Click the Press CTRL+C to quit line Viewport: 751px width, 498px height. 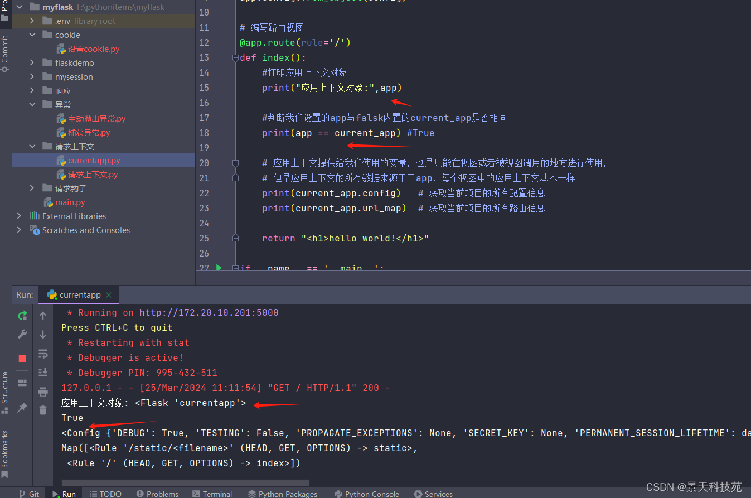pyautogui.click(x=117, y=328)
